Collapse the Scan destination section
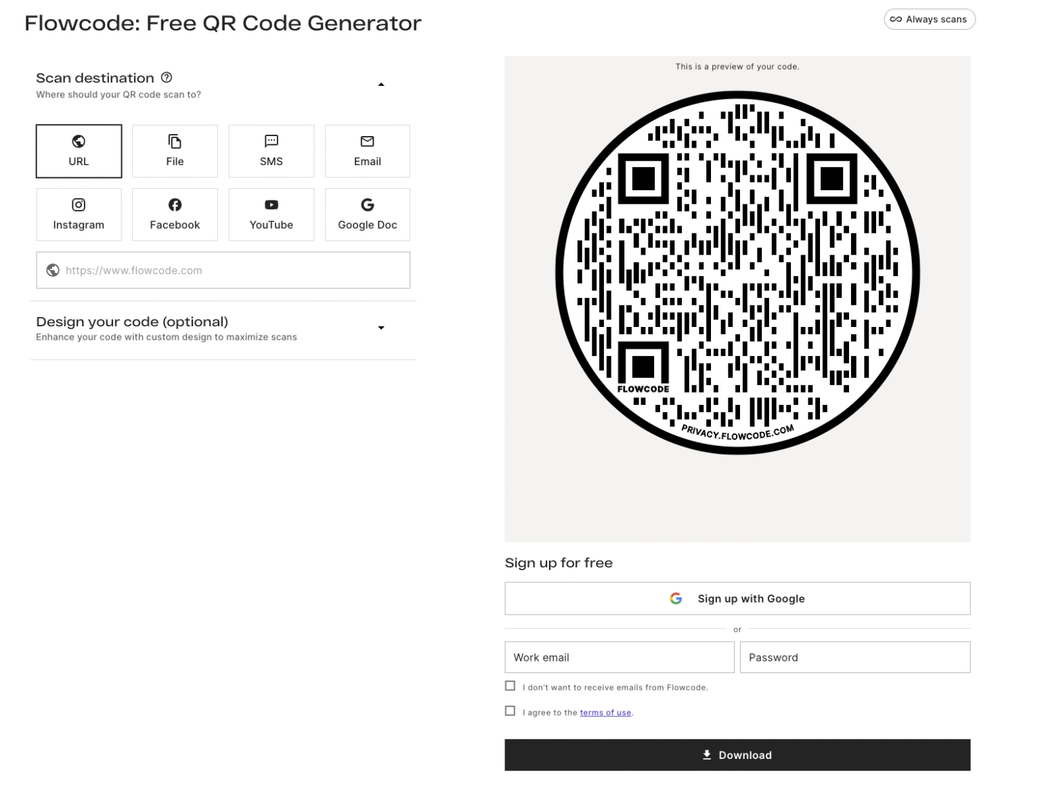Viewport: 1040px width, 788px height. tap(381, 84)
